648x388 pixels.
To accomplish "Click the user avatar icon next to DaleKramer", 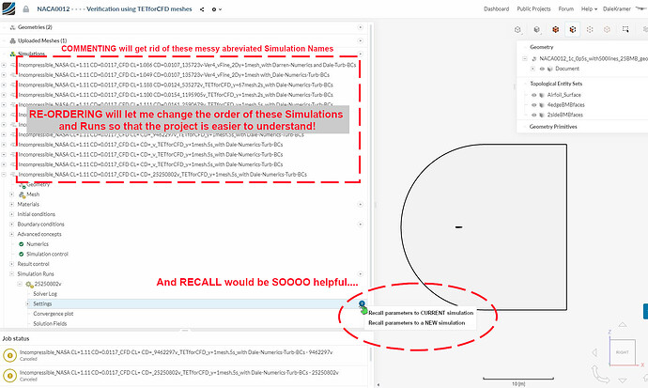I will (x=641, y=8).
